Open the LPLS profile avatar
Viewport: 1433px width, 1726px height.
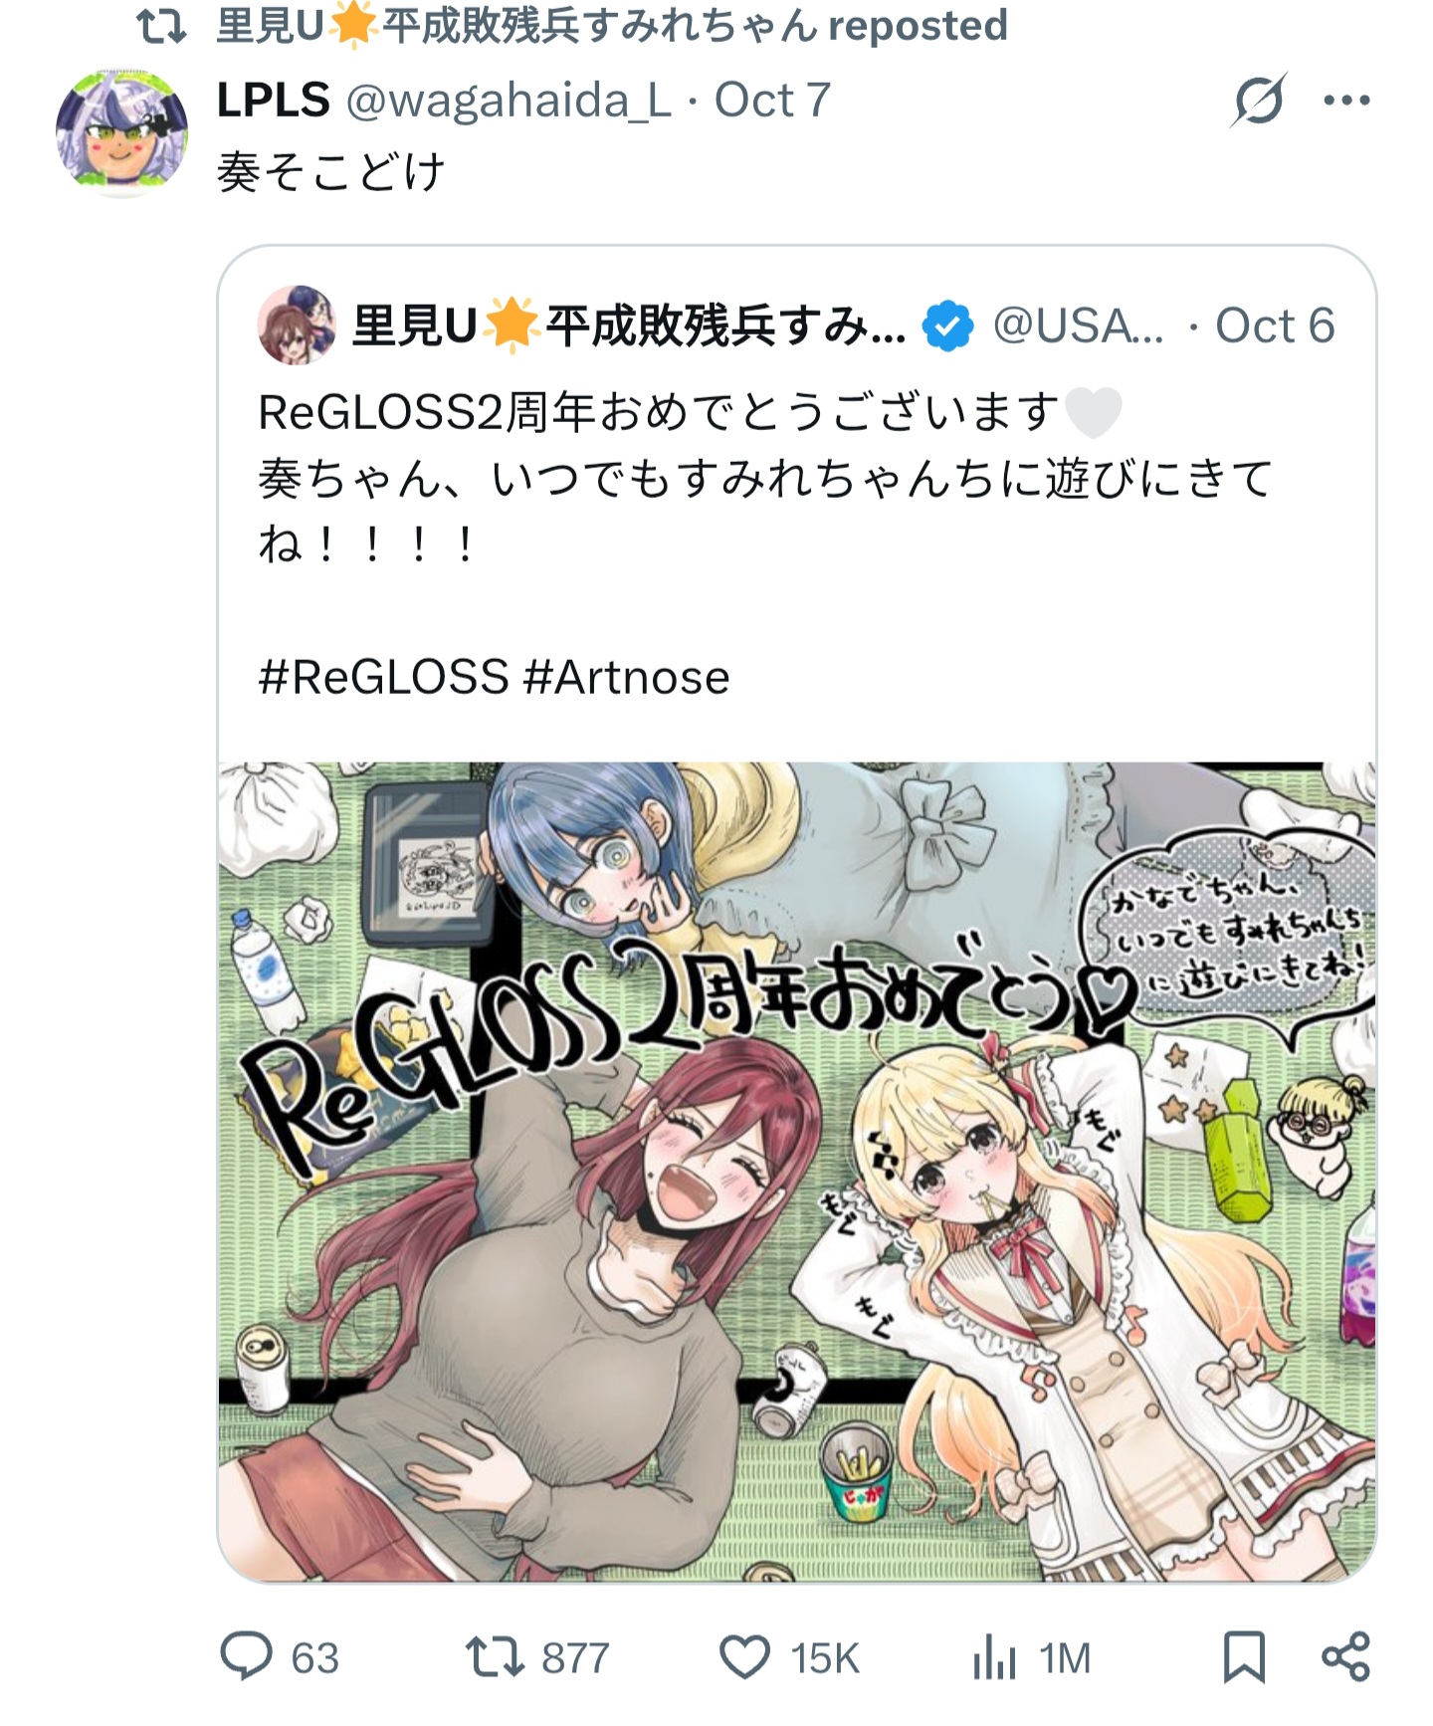pos(121,132)
